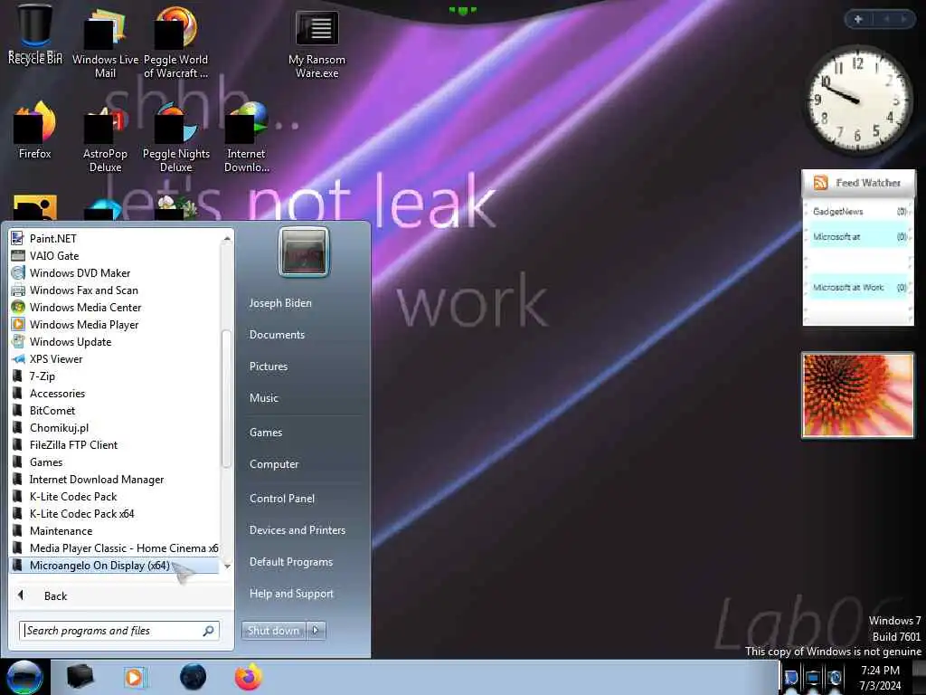
Task: Click the Microsoft at Work feed entry
Action: [x=858, y=287]
